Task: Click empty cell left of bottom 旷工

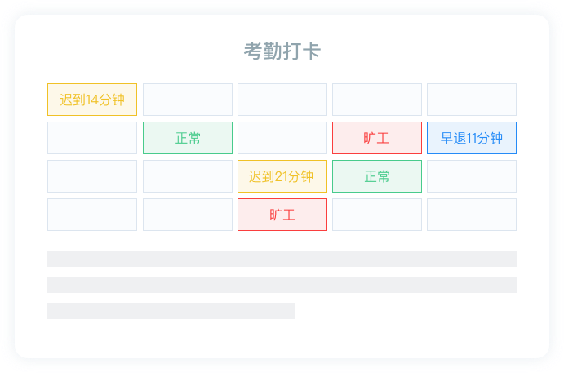Action: point(188,215)
